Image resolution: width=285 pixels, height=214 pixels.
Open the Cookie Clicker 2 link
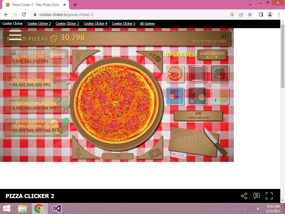coord(39,24)
